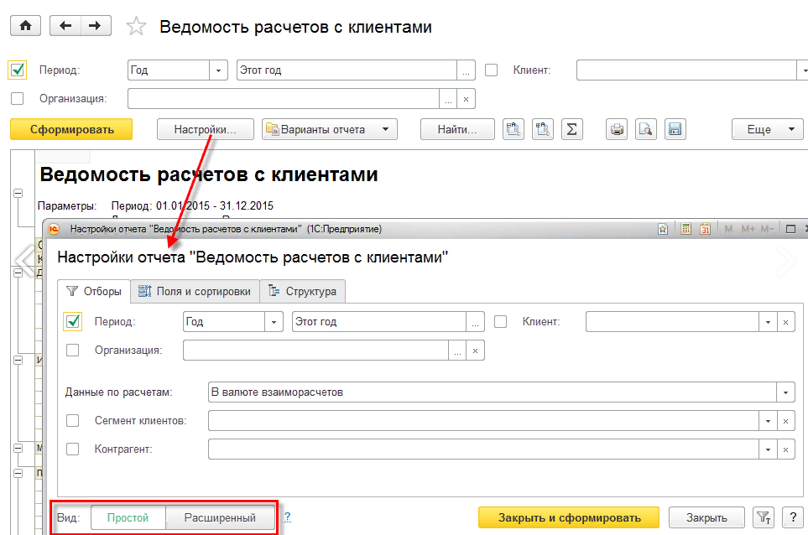This screenshot has width=808, height=535.
Task: Click the Home icon button
Action: pyautogui.click(x=25, y=26)
